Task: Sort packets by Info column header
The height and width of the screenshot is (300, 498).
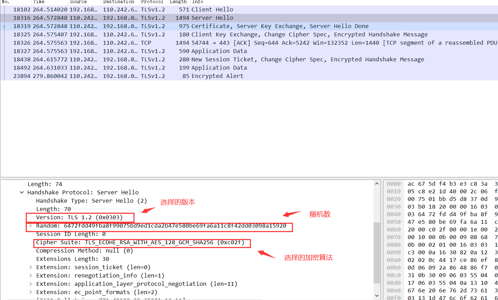Action: pos(344,2)
